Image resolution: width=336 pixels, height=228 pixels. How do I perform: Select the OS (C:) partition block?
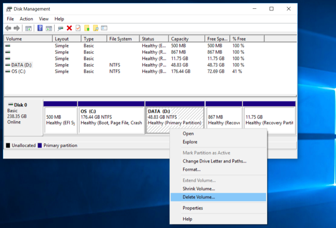(x=111, y=120)
